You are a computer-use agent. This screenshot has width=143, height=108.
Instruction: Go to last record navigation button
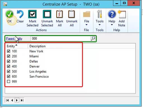point(22,100)
